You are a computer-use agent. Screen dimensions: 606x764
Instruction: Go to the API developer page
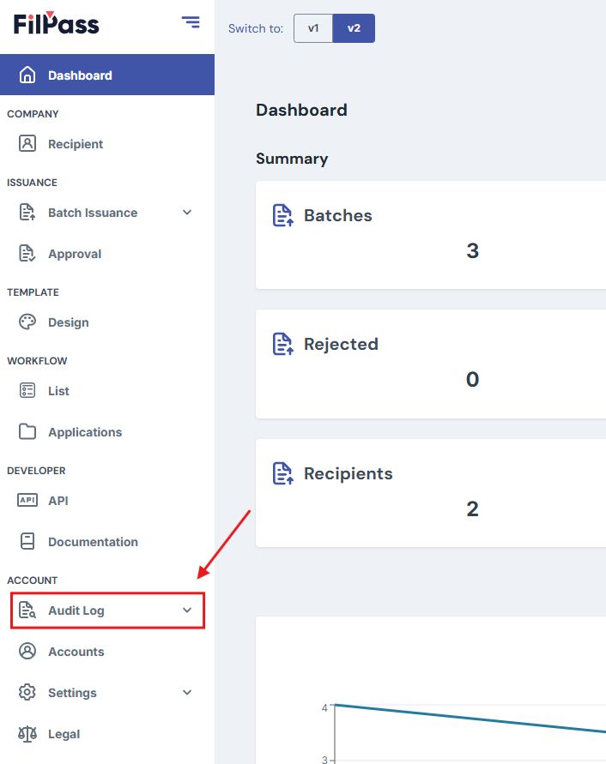click(107, 501)
